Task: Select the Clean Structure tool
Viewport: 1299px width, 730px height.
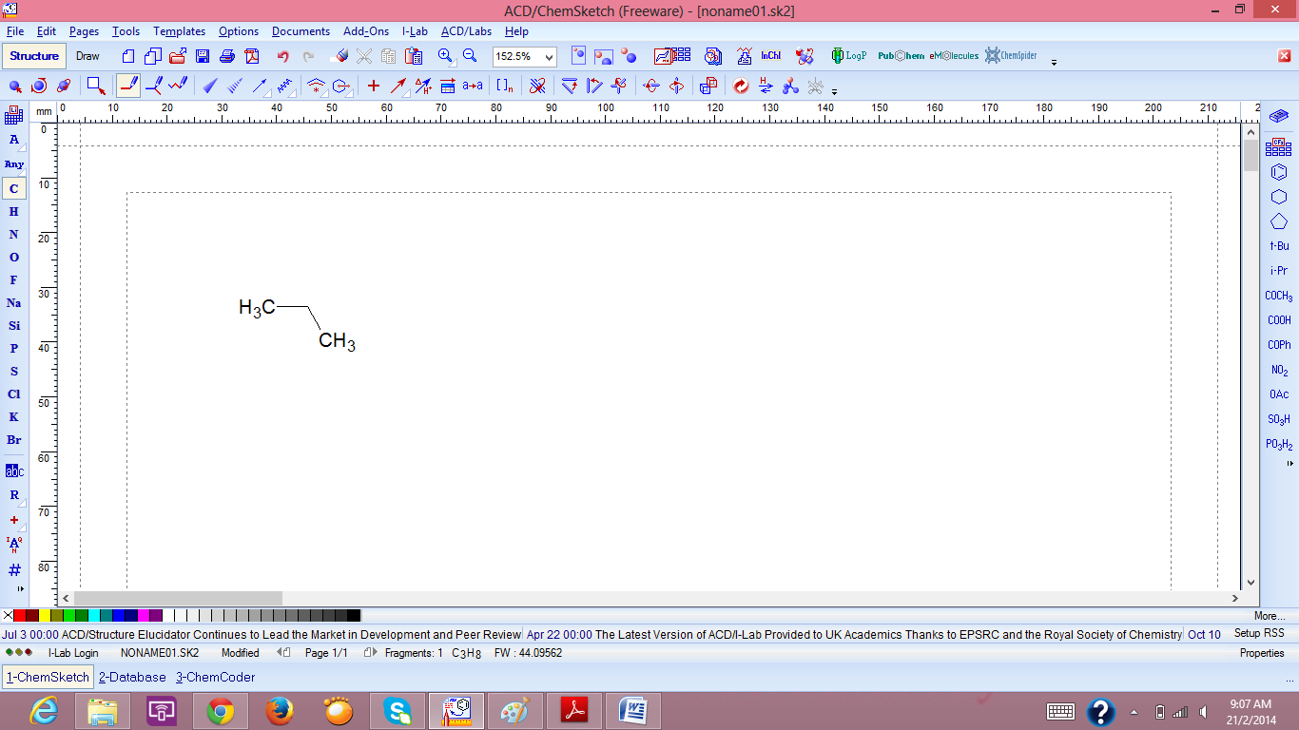Action: coord(742,86)
